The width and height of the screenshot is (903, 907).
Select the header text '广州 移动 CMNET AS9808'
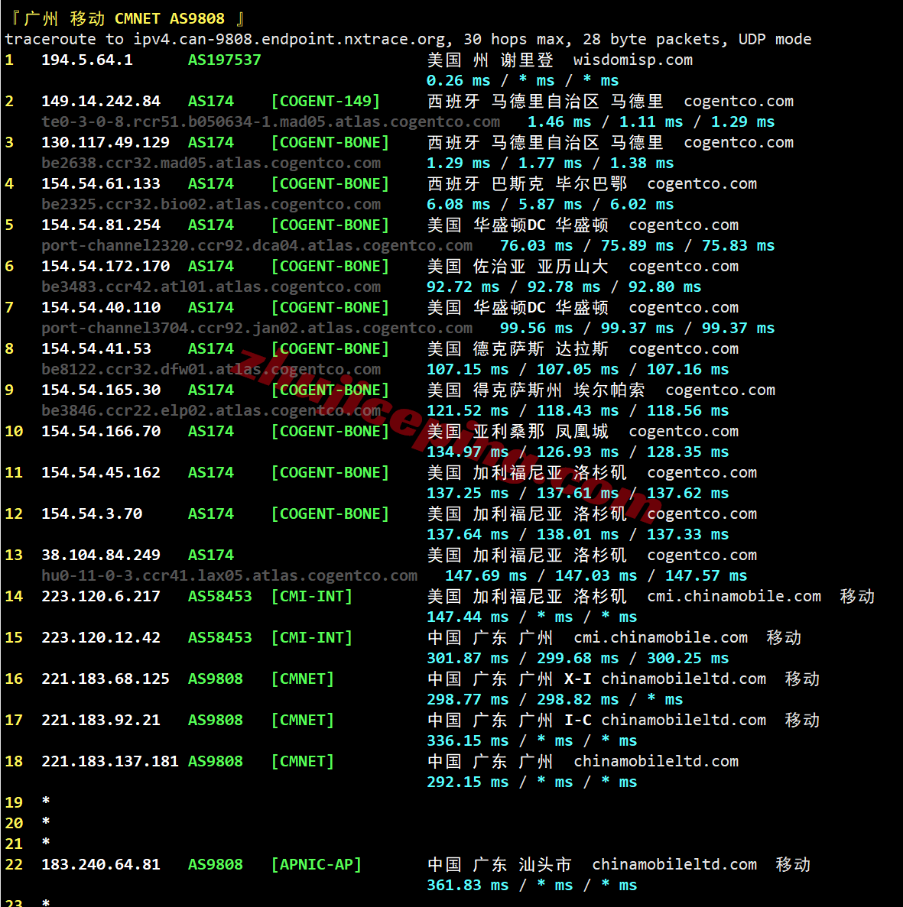(125, 18)
